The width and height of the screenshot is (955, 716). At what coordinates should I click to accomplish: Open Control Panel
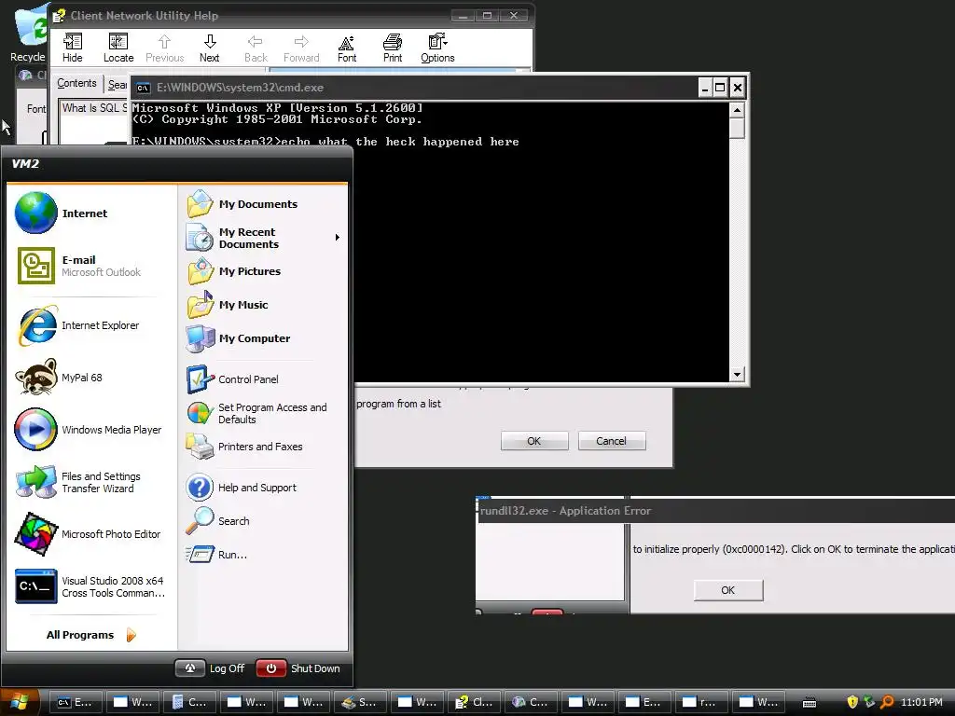263,379
